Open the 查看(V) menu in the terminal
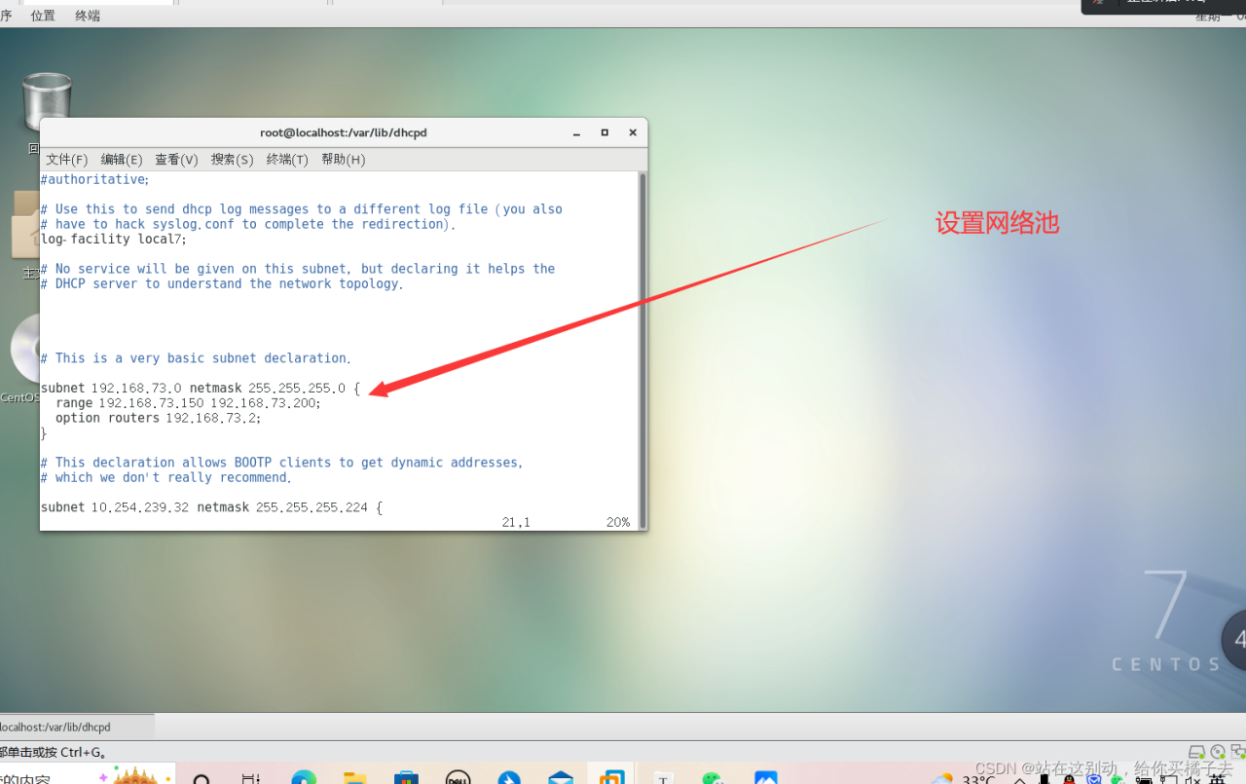Image resolution: width=1246 pixels, height=784 pixels. tap(176, 159)
